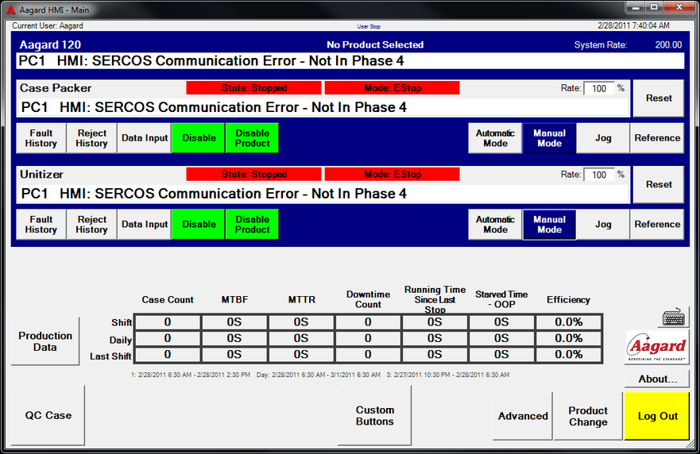Toggle Case Packer Disable Product

(x=252, y=138)
